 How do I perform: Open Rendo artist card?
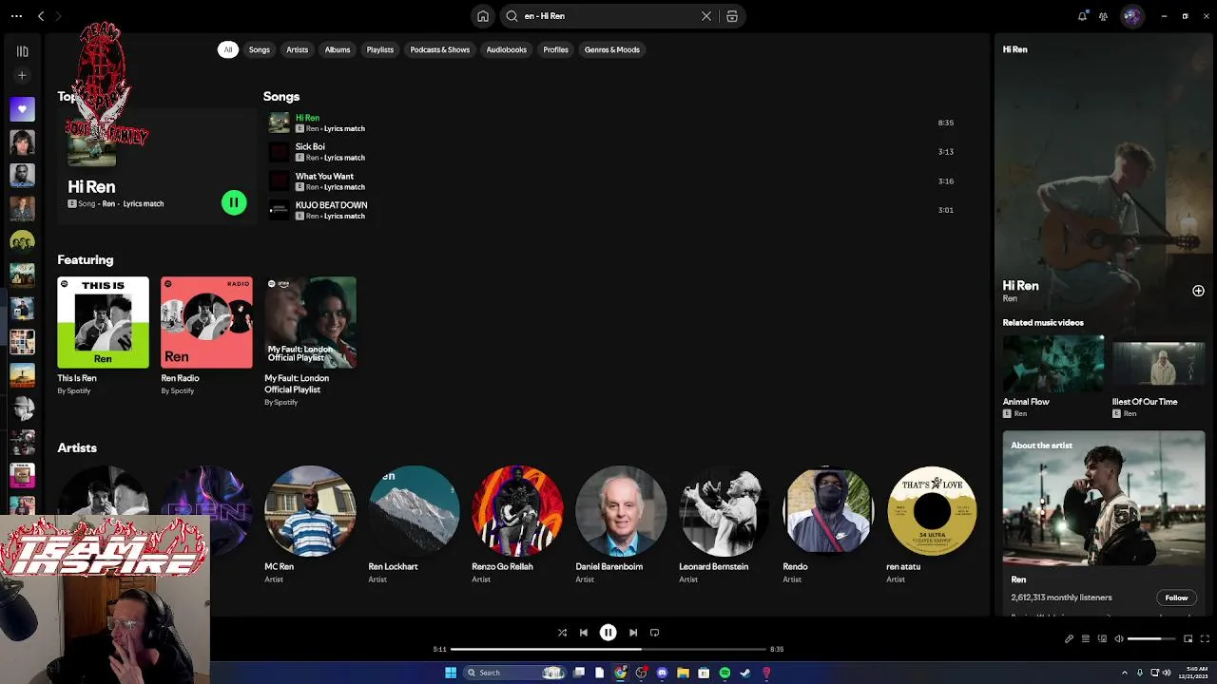[828, 523]
